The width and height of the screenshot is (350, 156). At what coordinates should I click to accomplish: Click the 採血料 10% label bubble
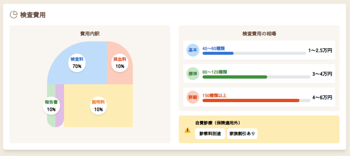120,63
